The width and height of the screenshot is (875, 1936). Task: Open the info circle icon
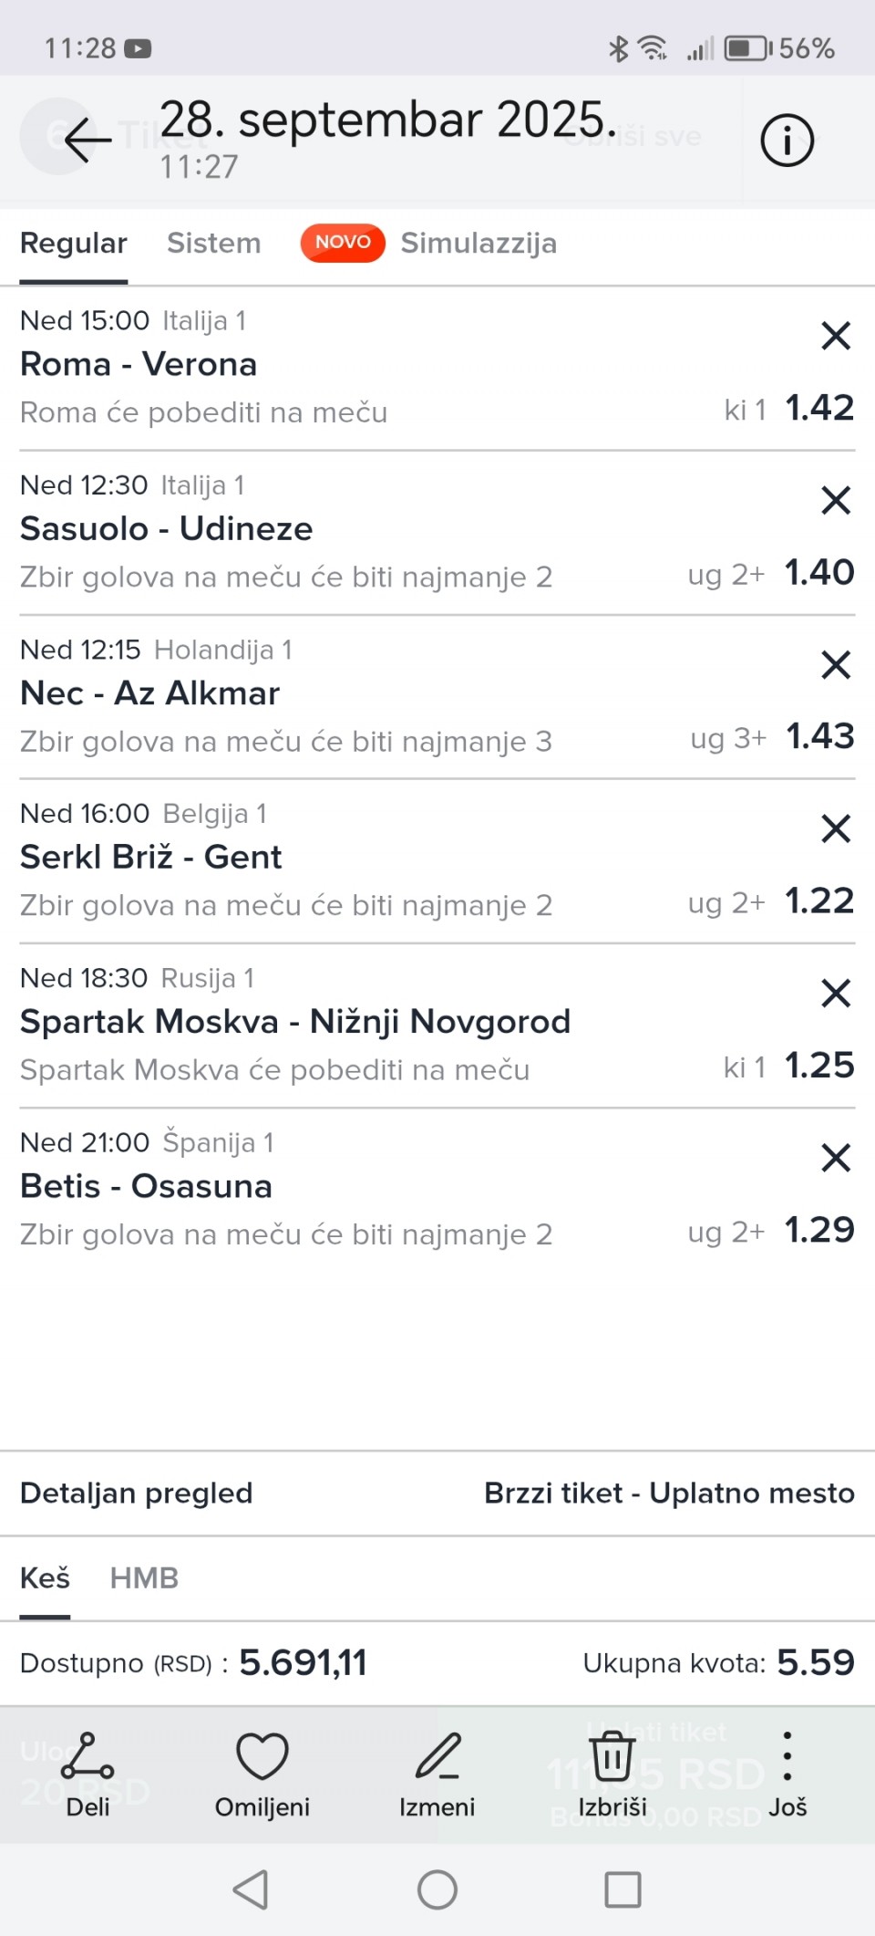click(787, 141)
